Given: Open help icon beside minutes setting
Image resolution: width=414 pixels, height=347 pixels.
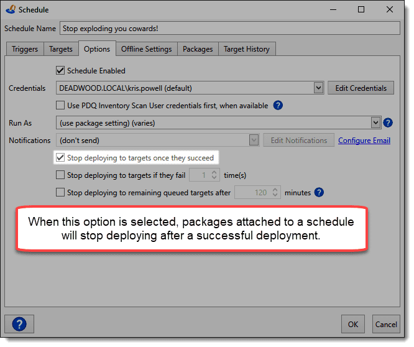Looking at the screenshot, I should (x=319, y=193).
